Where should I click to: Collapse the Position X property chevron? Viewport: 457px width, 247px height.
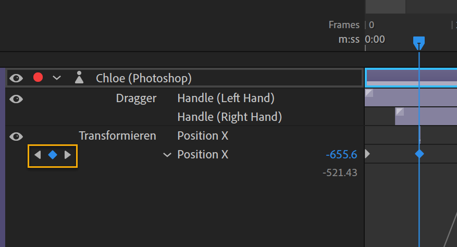[167, 155]
